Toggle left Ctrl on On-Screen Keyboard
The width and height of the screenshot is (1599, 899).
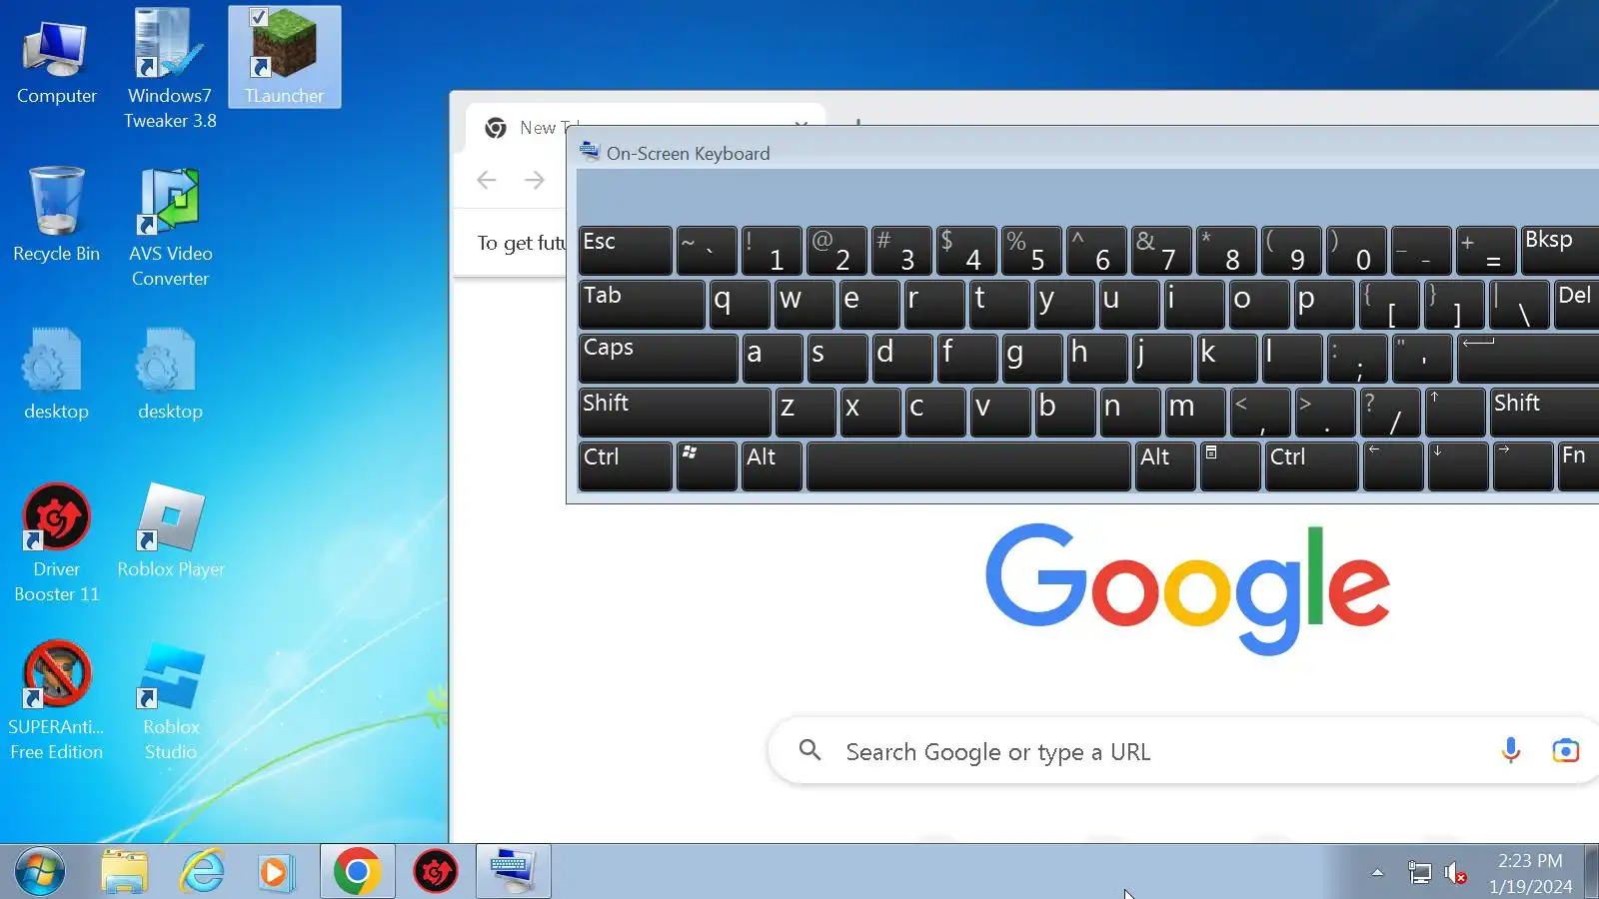click(x=625, y=466)
